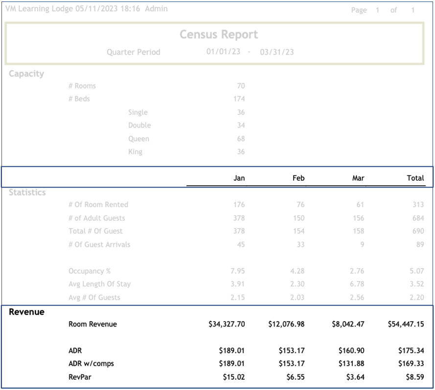The image size is (435, 390).
Task: Click the RevPar row label
Action: tap(79, 377)
